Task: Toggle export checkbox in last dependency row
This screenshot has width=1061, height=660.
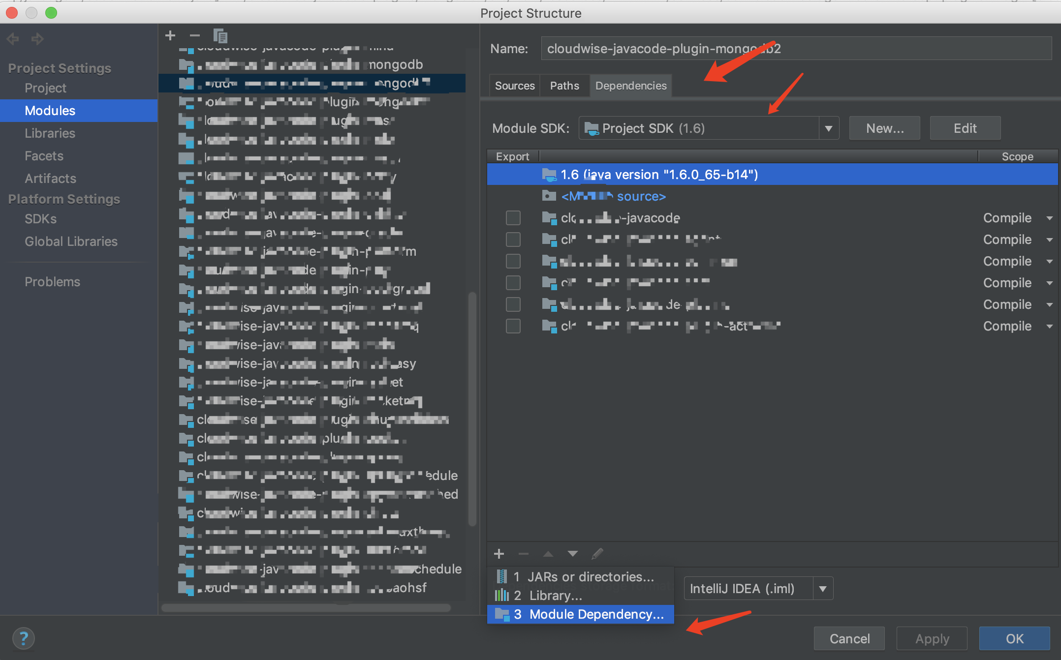Action: point(513,326)
